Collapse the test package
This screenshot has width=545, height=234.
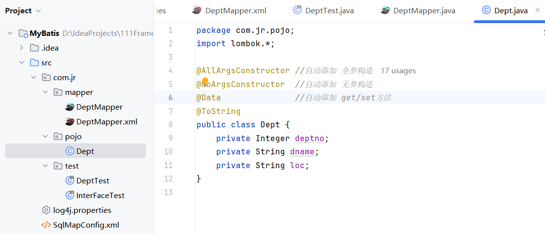(x=45, y=166)
